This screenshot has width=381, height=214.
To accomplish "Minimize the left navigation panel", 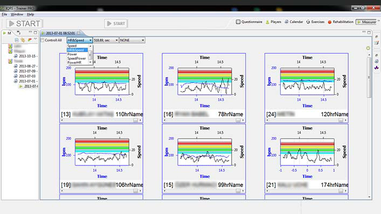I will tap(30, 32).
